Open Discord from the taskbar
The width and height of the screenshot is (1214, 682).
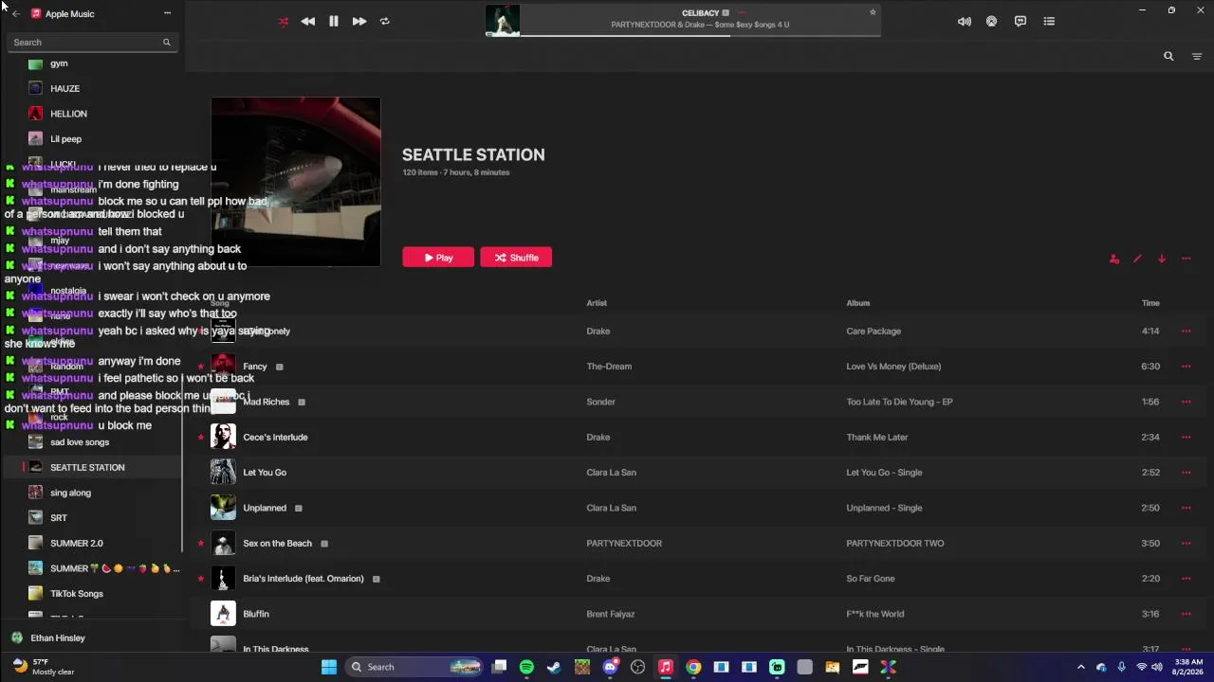pyautogui.click(x=610, y=667)
